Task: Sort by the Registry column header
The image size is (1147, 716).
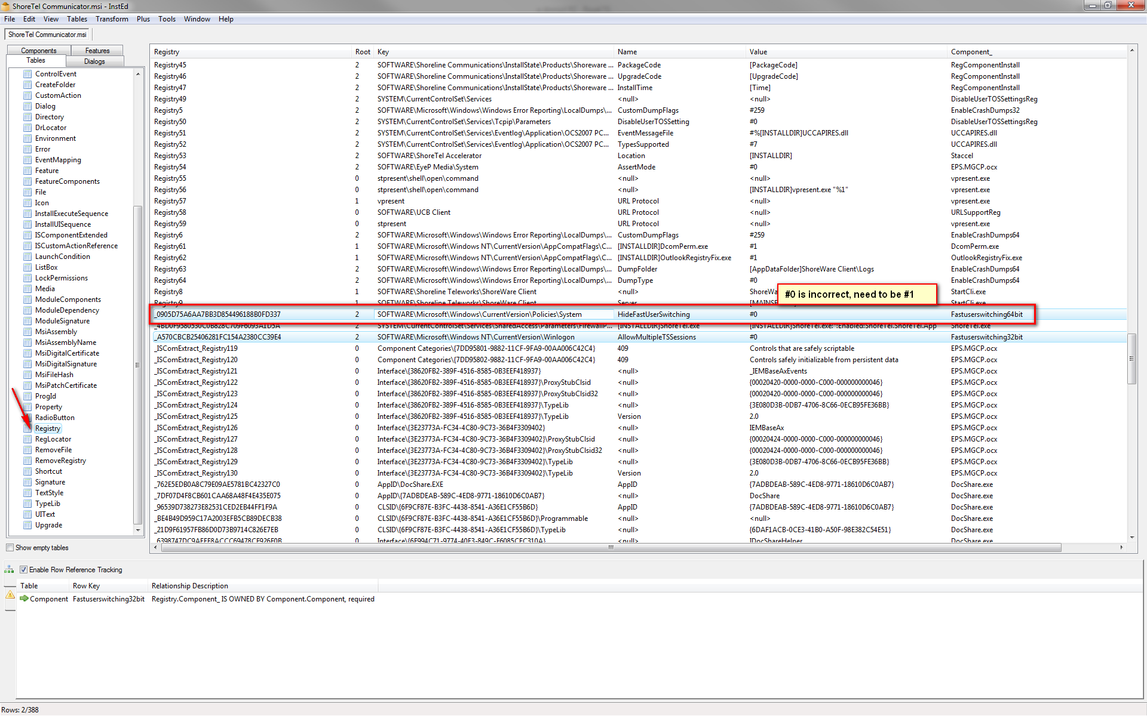Action: [252, 52]
